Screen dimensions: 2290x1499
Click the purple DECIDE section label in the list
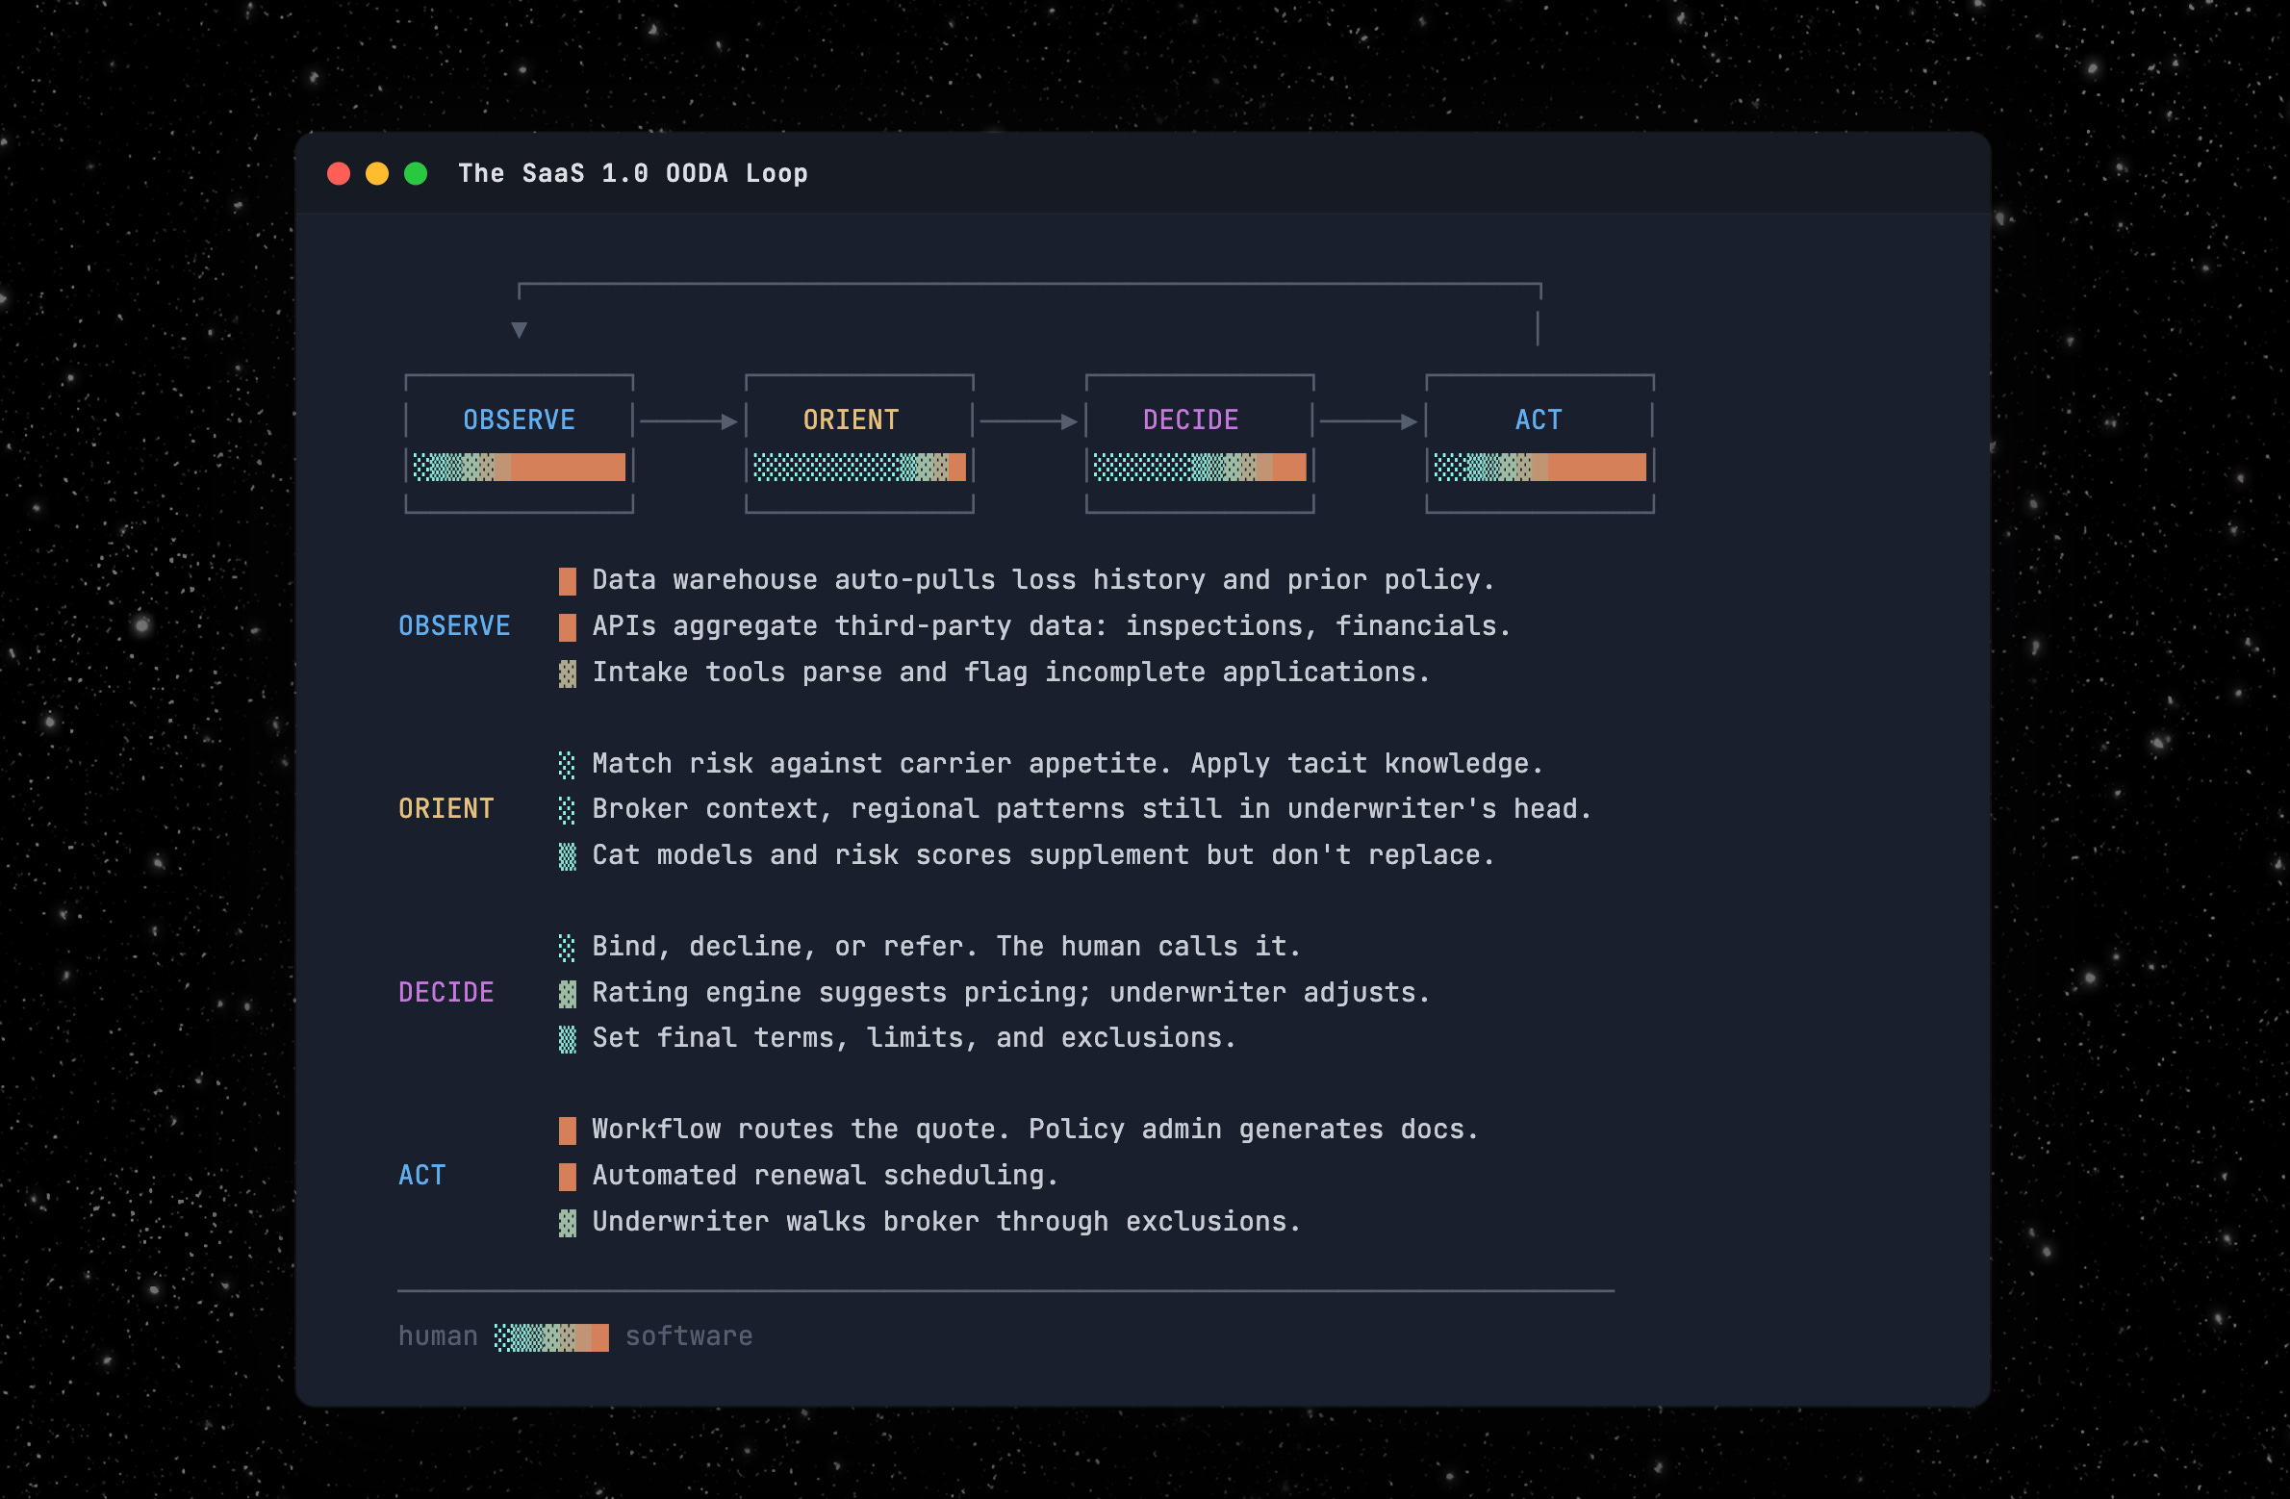pos(446,993)
